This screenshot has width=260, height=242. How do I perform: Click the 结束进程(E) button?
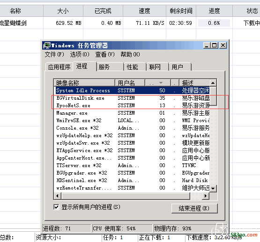point(194,208)
